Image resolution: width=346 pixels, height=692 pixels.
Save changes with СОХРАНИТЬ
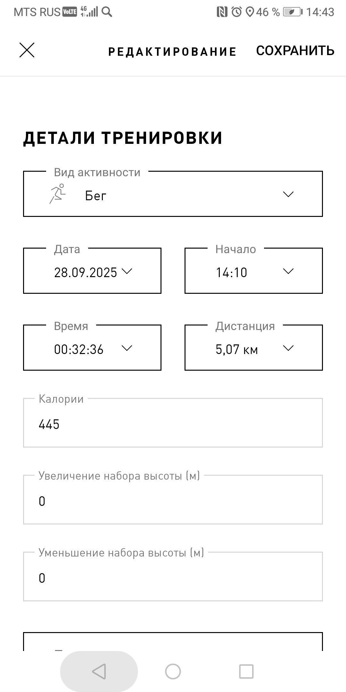pos(295,51)
